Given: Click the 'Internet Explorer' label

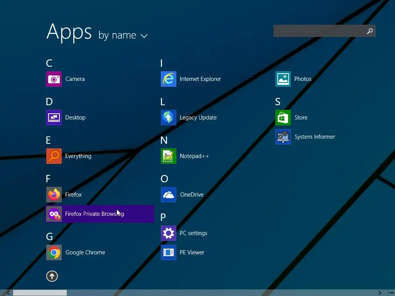Looking at the screenshot, I should (x=200, y=79).
